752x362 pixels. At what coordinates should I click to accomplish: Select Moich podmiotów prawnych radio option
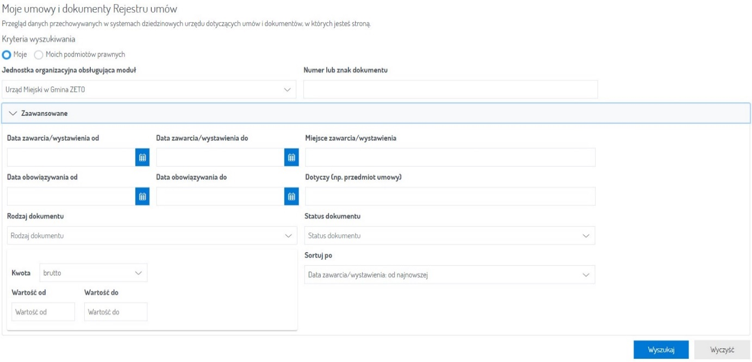click(x=39, y=55)
